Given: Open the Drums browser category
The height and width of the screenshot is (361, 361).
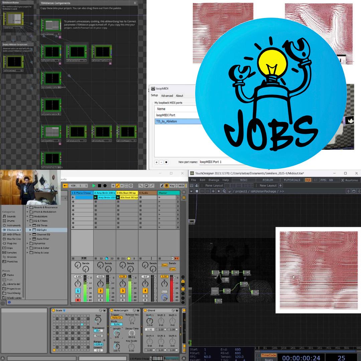Looking at the screenshot, I should (x=9, y=221).
